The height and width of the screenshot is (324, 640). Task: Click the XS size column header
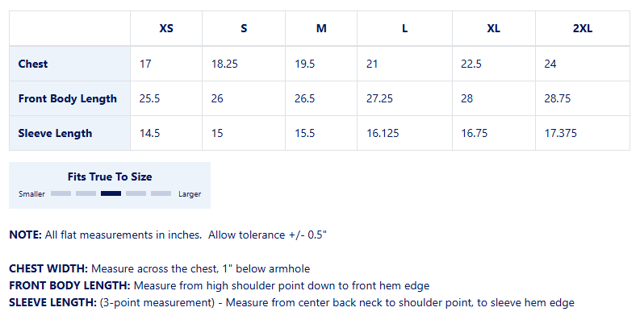[166, 28]
